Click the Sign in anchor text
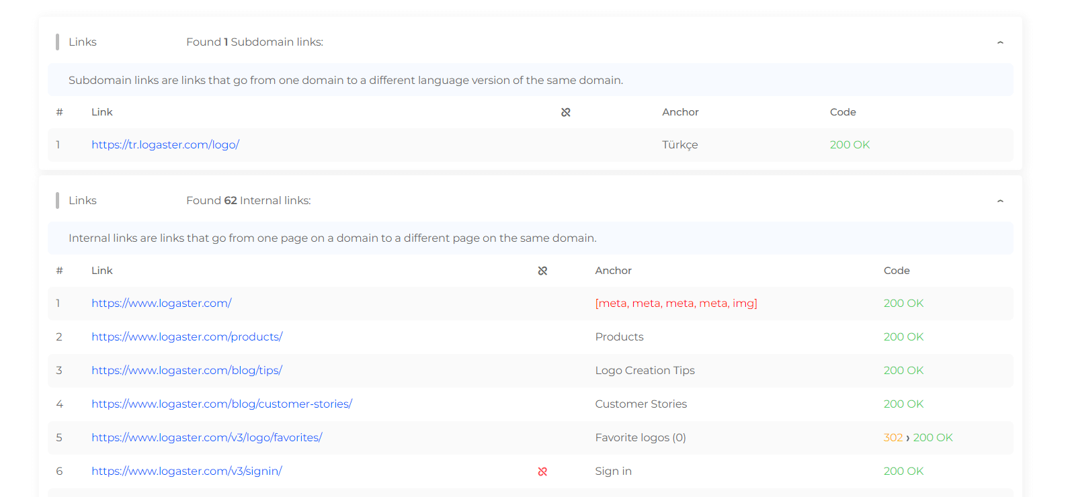 (613, 471)
